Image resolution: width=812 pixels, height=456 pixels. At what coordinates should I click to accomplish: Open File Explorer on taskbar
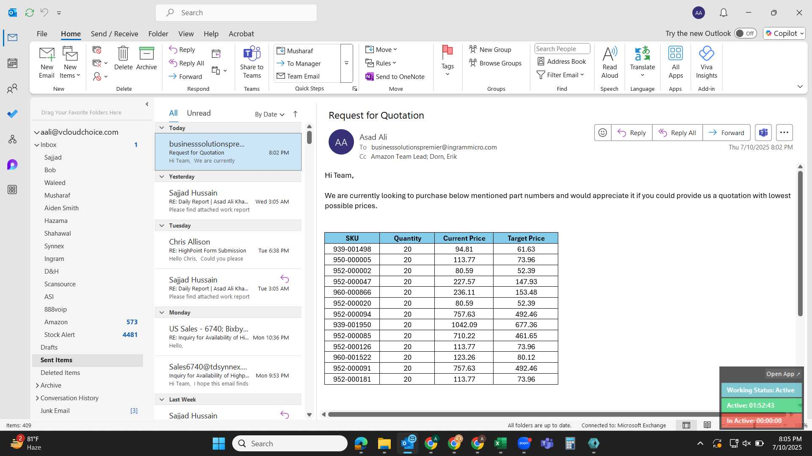pos(384,443)
